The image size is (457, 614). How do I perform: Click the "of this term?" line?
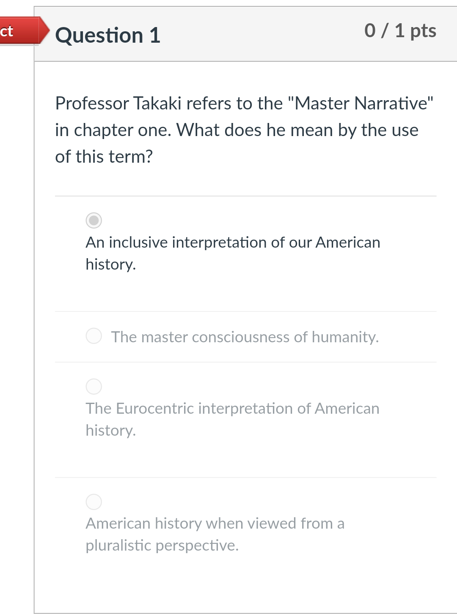(104, 157)
